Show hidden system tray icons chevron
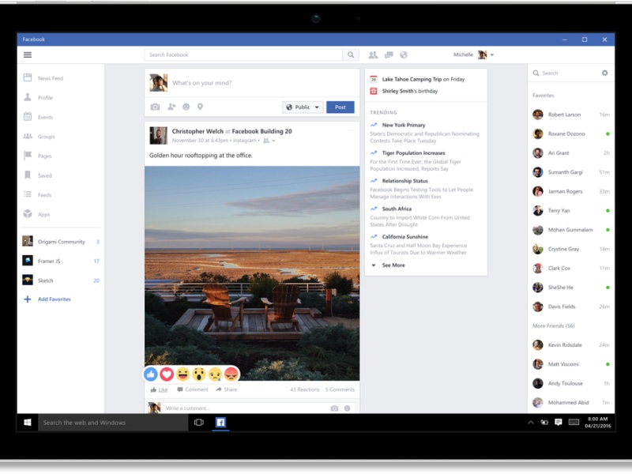 [531, 423]
